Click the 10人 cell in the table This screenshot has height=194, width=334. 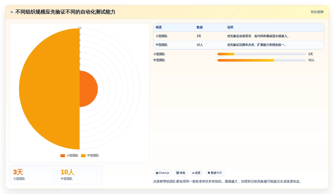[200, 45]
